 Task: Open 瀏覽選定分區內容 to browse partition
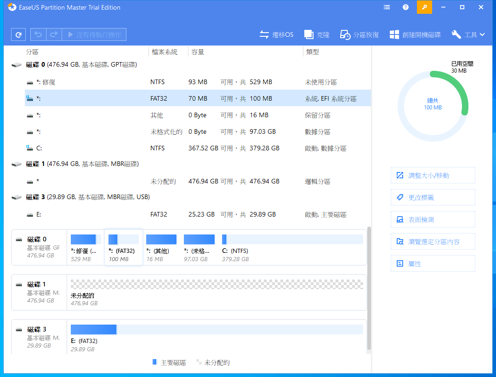(433, 241)
